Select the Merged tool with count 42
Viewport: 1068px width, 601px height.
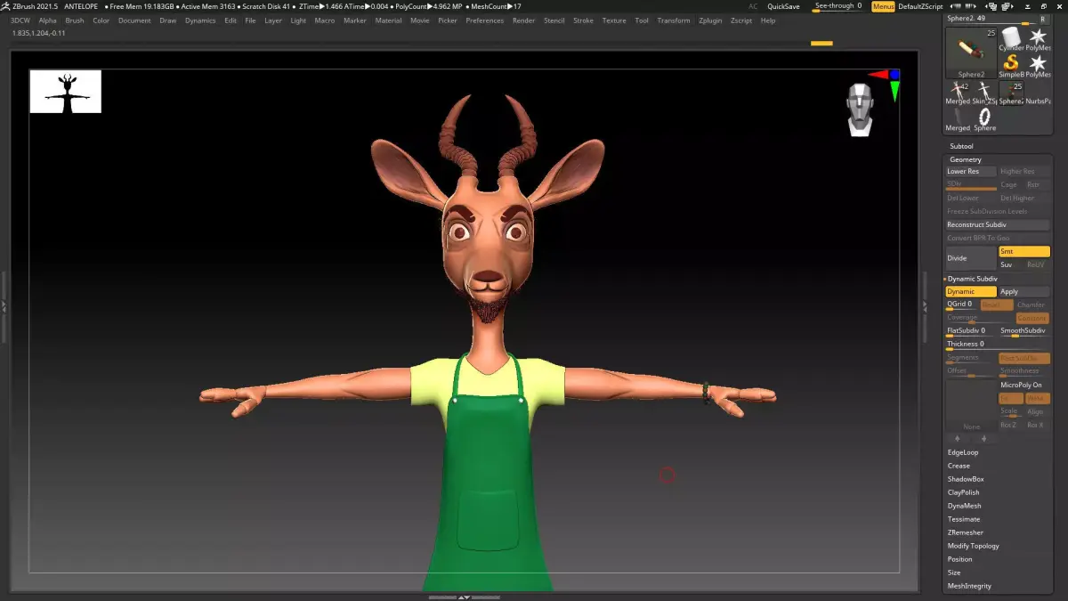click(x=958, y=93)
